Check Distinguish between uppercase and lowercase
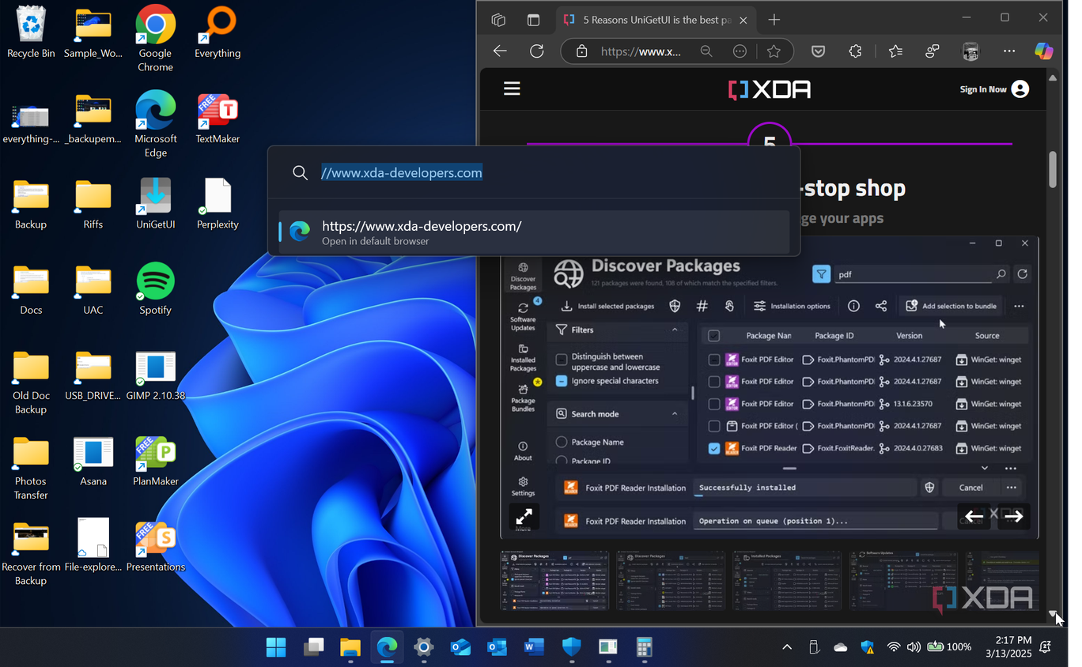The height and width of the screenshot is (667, 1082). pos(562,360)
